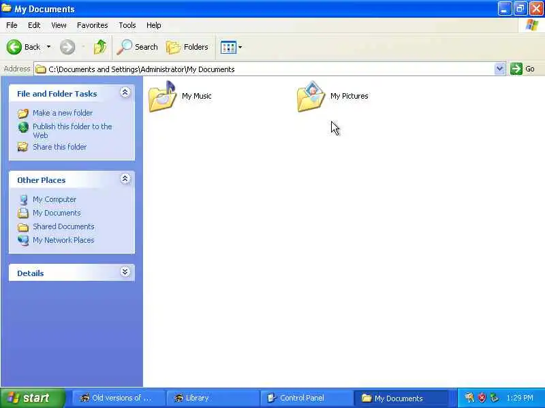This screenshot has height=408, width=545.
Task: Click the green Go arrow button
Action: pyautogui.click(x=516, y=69)
